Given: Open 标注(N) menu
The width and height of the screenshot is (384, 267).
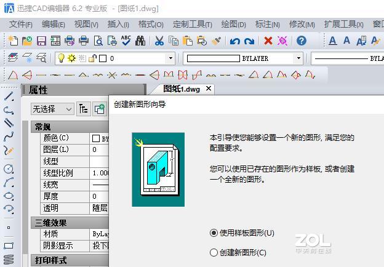Looking at the screenshot, I should point(267,25).
